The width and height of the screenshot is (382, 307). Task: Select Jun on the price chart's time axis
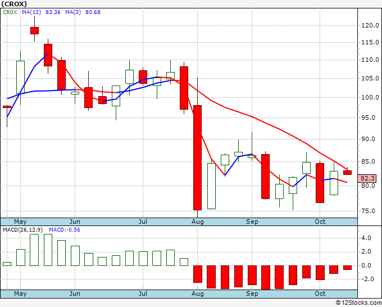point(75,222)
